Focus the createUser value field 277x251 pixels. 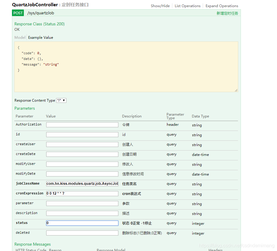pyautogui.click(x=82, y=145)
